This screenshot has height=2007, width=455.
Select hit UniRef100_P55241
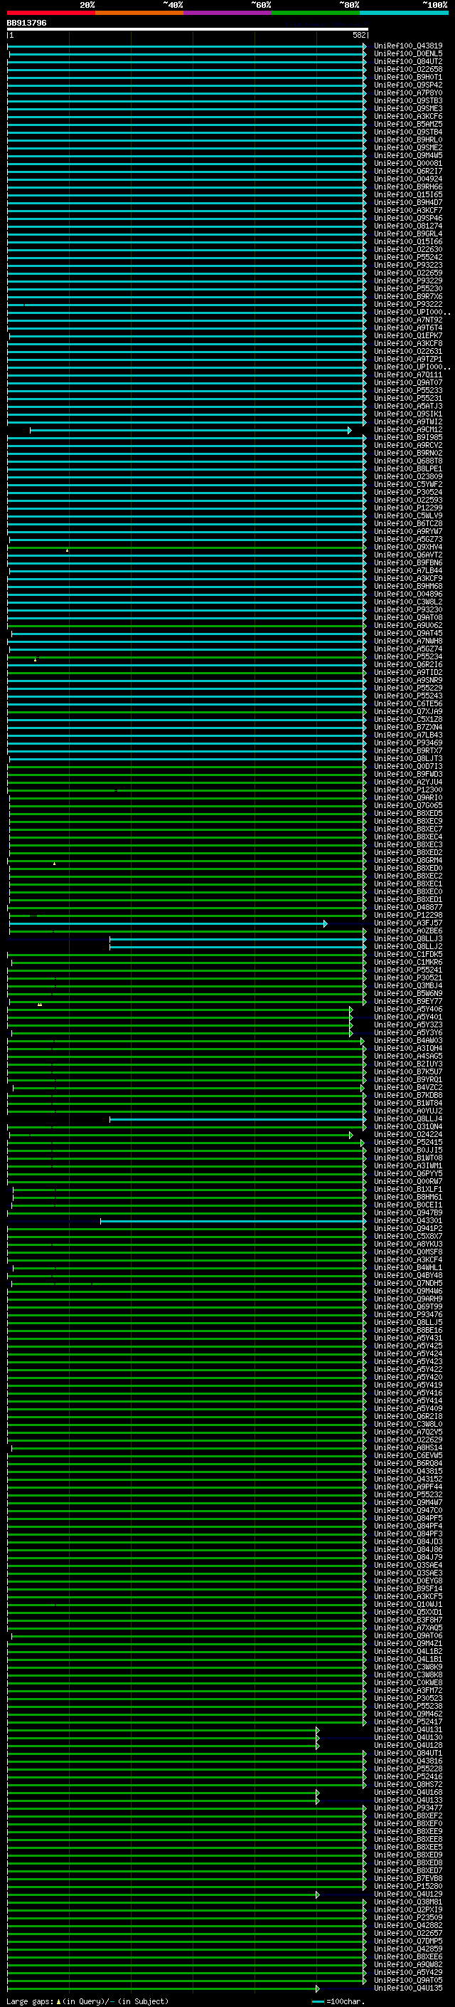408,970
